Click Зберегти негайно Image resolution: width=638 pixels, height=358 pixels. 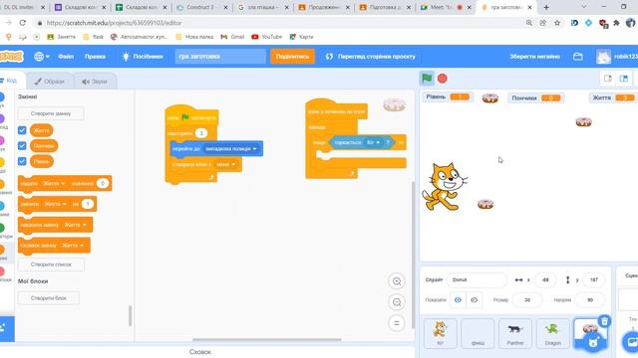(534, 57)
